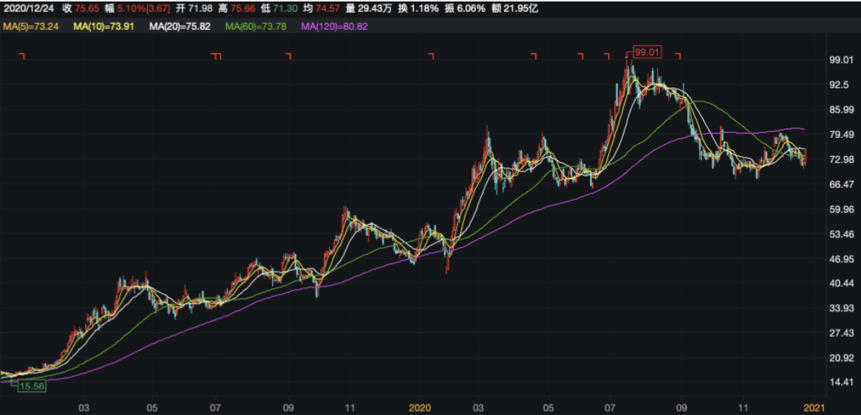Click the leftmost red event marker
861x415 pixels.
point(22,56)
